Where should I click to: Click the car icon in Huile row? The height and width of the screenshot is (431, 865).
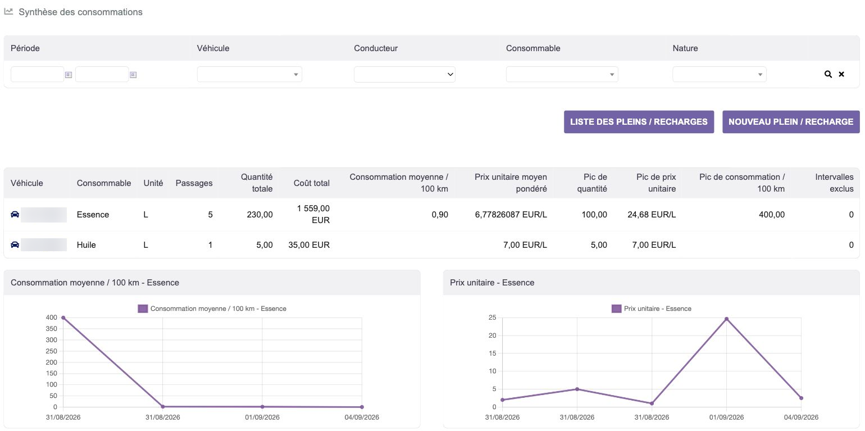coord(15,244)
